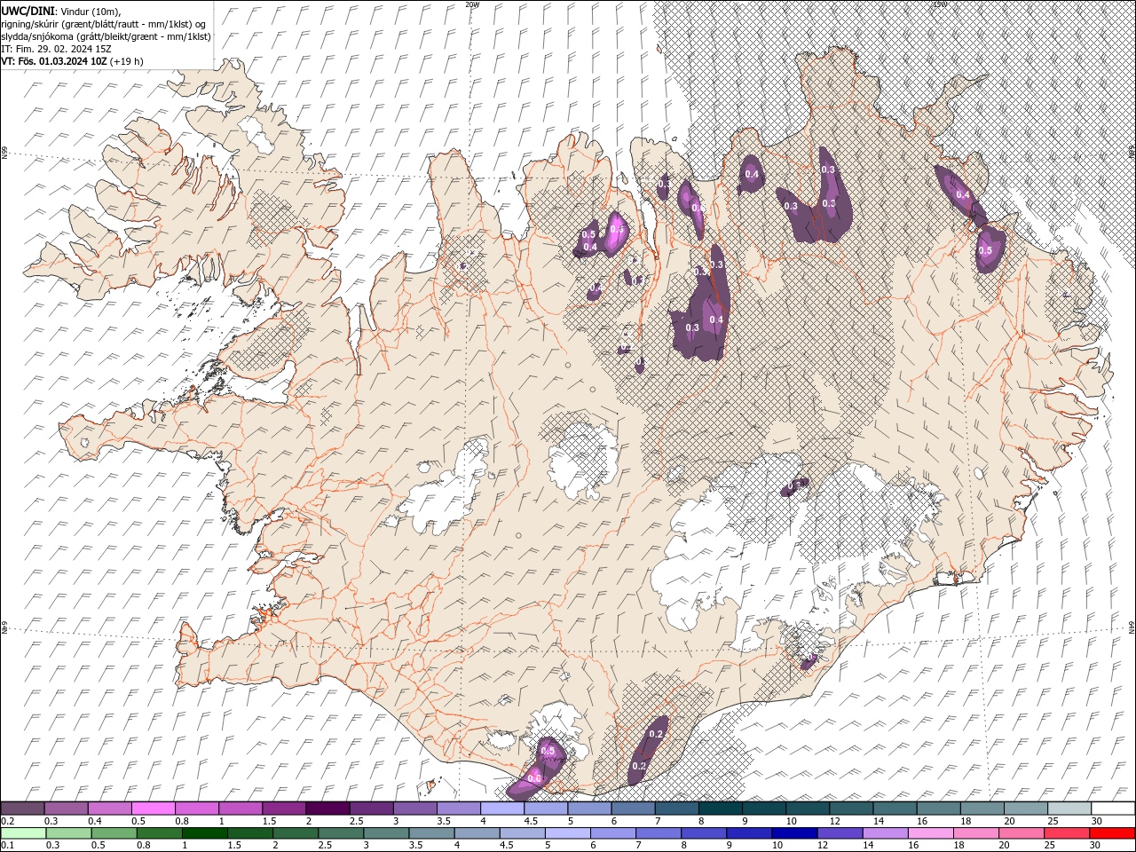Screen dimensions: 1136x852
Task: Click the 'rigning/skúrir' legend description line
Action: pos(103,23)
